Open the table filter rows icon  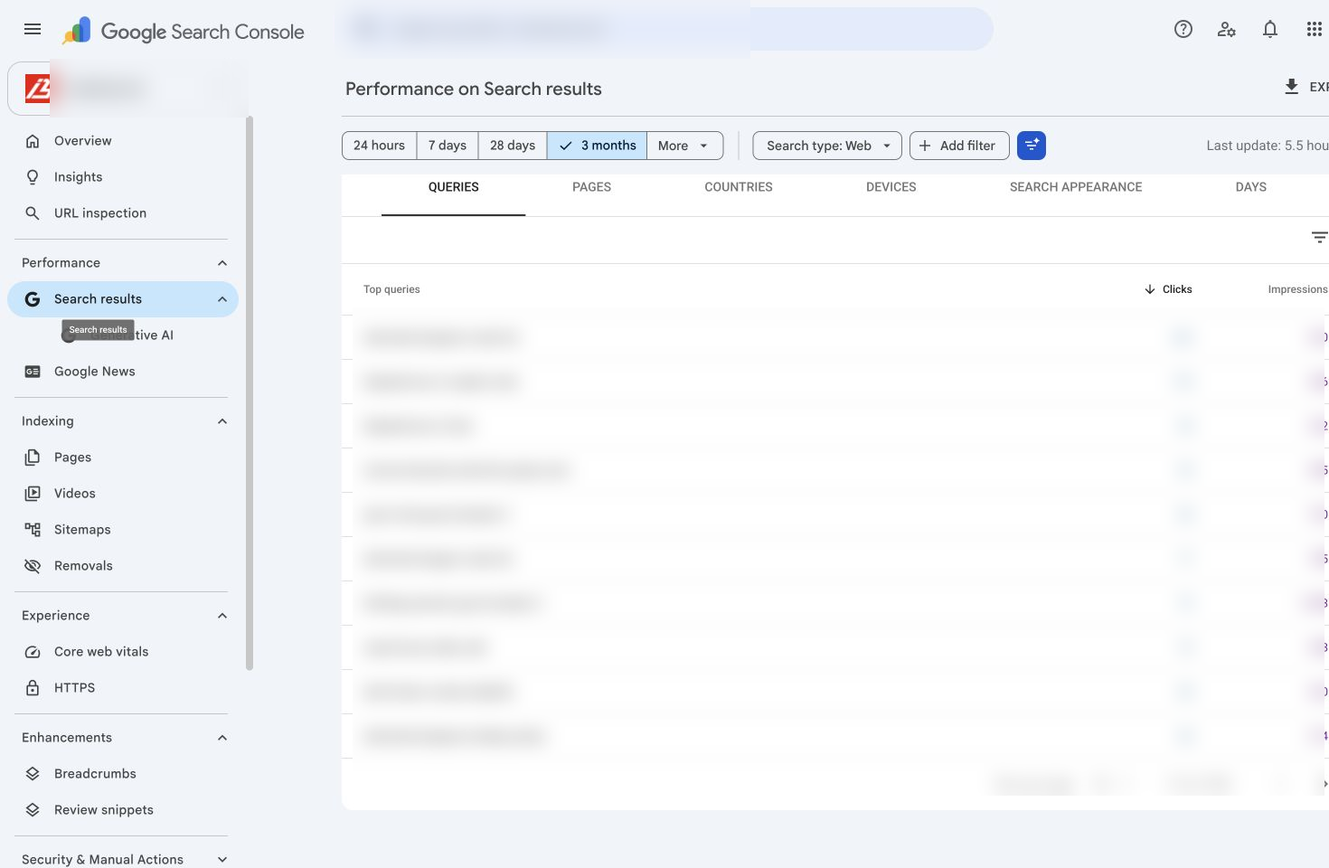coord(1319,238)
